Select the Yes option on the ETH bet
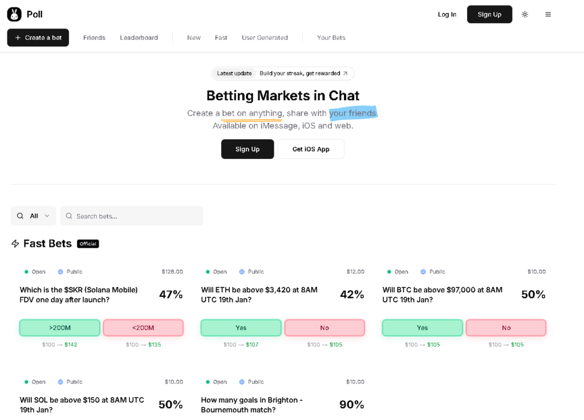 pos(241,328)
